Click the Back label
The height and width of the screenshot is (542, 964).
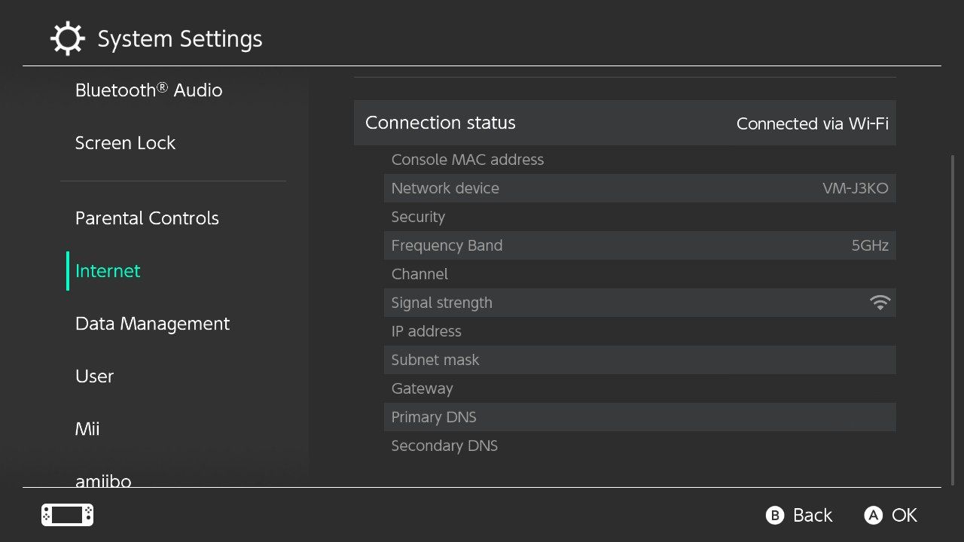(813, 515)
